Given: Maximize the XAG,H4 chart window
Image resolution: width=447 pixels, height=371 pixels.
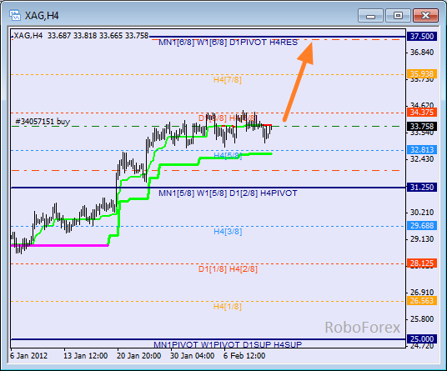Looking at the screenshot, I should (398, 15).
